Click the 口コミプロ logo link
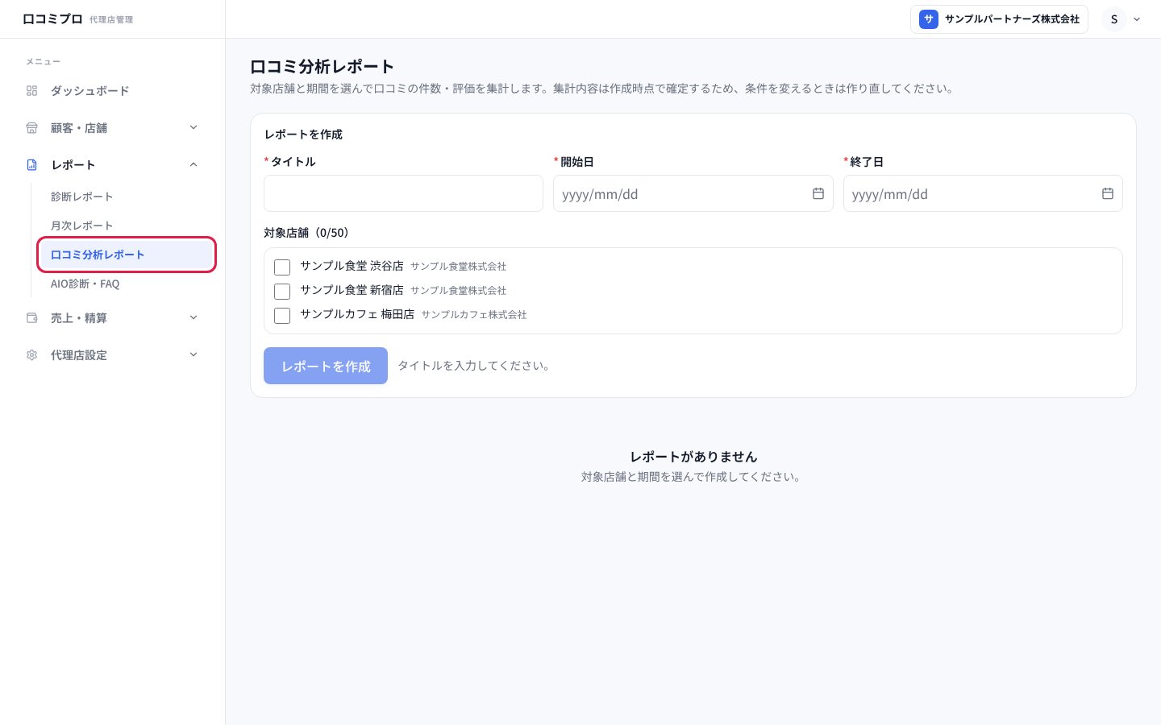This screenshot has width=1161, height=725. pyautogui.click(x=52, y=19)
